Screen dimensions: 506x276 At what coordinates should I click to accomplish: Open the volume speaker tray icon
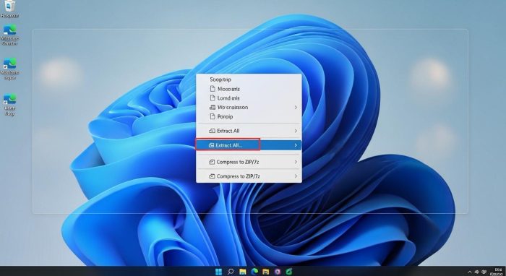(477, 272)
